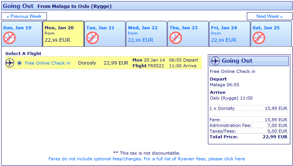Open the Mon, Jan 20 date tab
The height and width of the screenshot is (166, 293).
coord(63,34)
